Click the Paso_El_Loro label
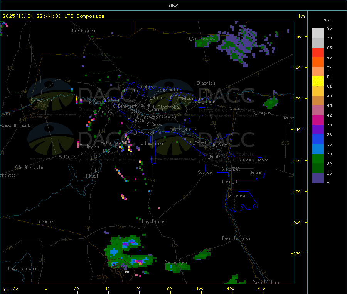The height and width of the screenshot is (294, 347). [x=266, y=282]
